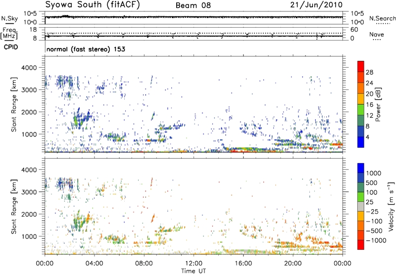
Task: Click the '12:00' time axis tick label
Action: (x=194, y=264)
